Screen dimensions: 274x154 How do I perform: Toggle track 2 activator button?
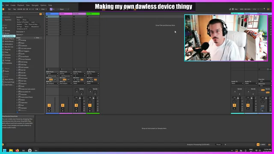pos(63,105)
